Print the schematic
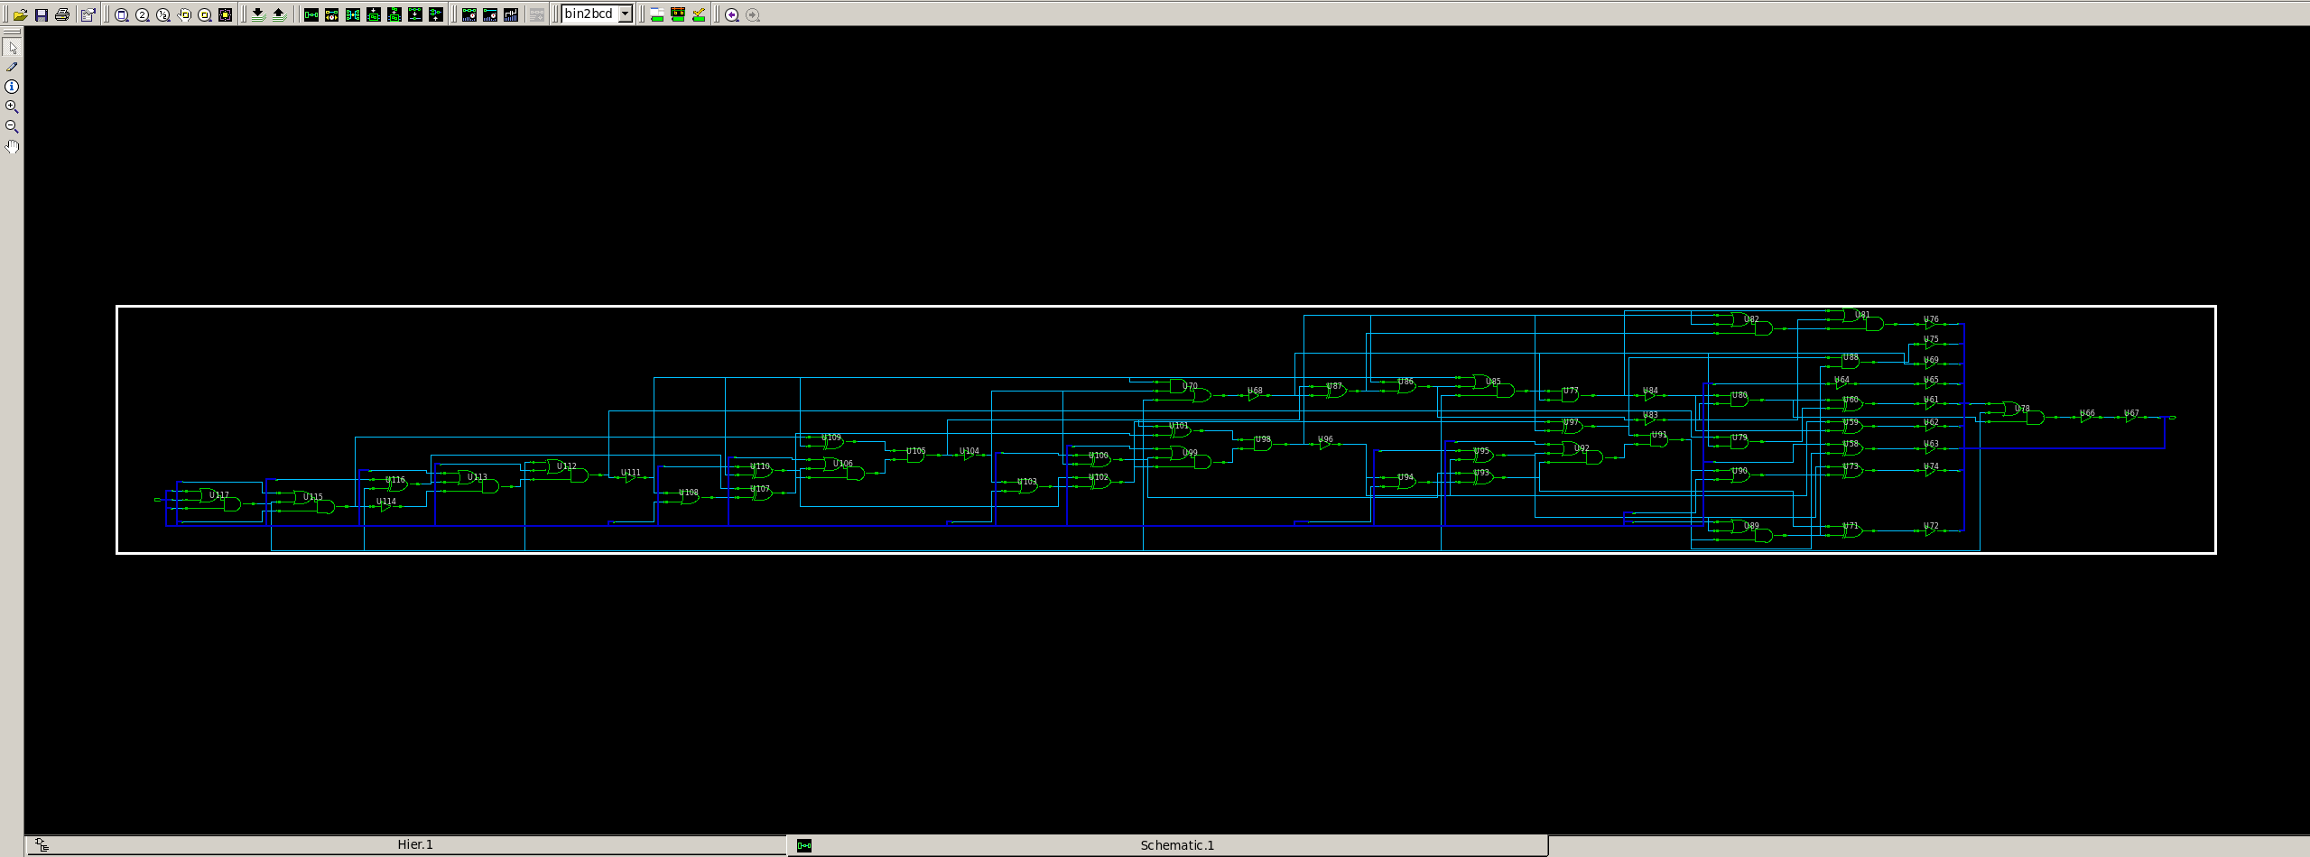Image resolution: width=2310 pixels, height=857 pixels. [x=62, y=14]
